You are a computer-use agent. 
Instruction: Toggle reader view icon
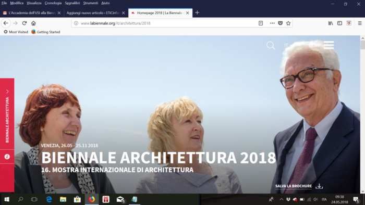point(261,23)
